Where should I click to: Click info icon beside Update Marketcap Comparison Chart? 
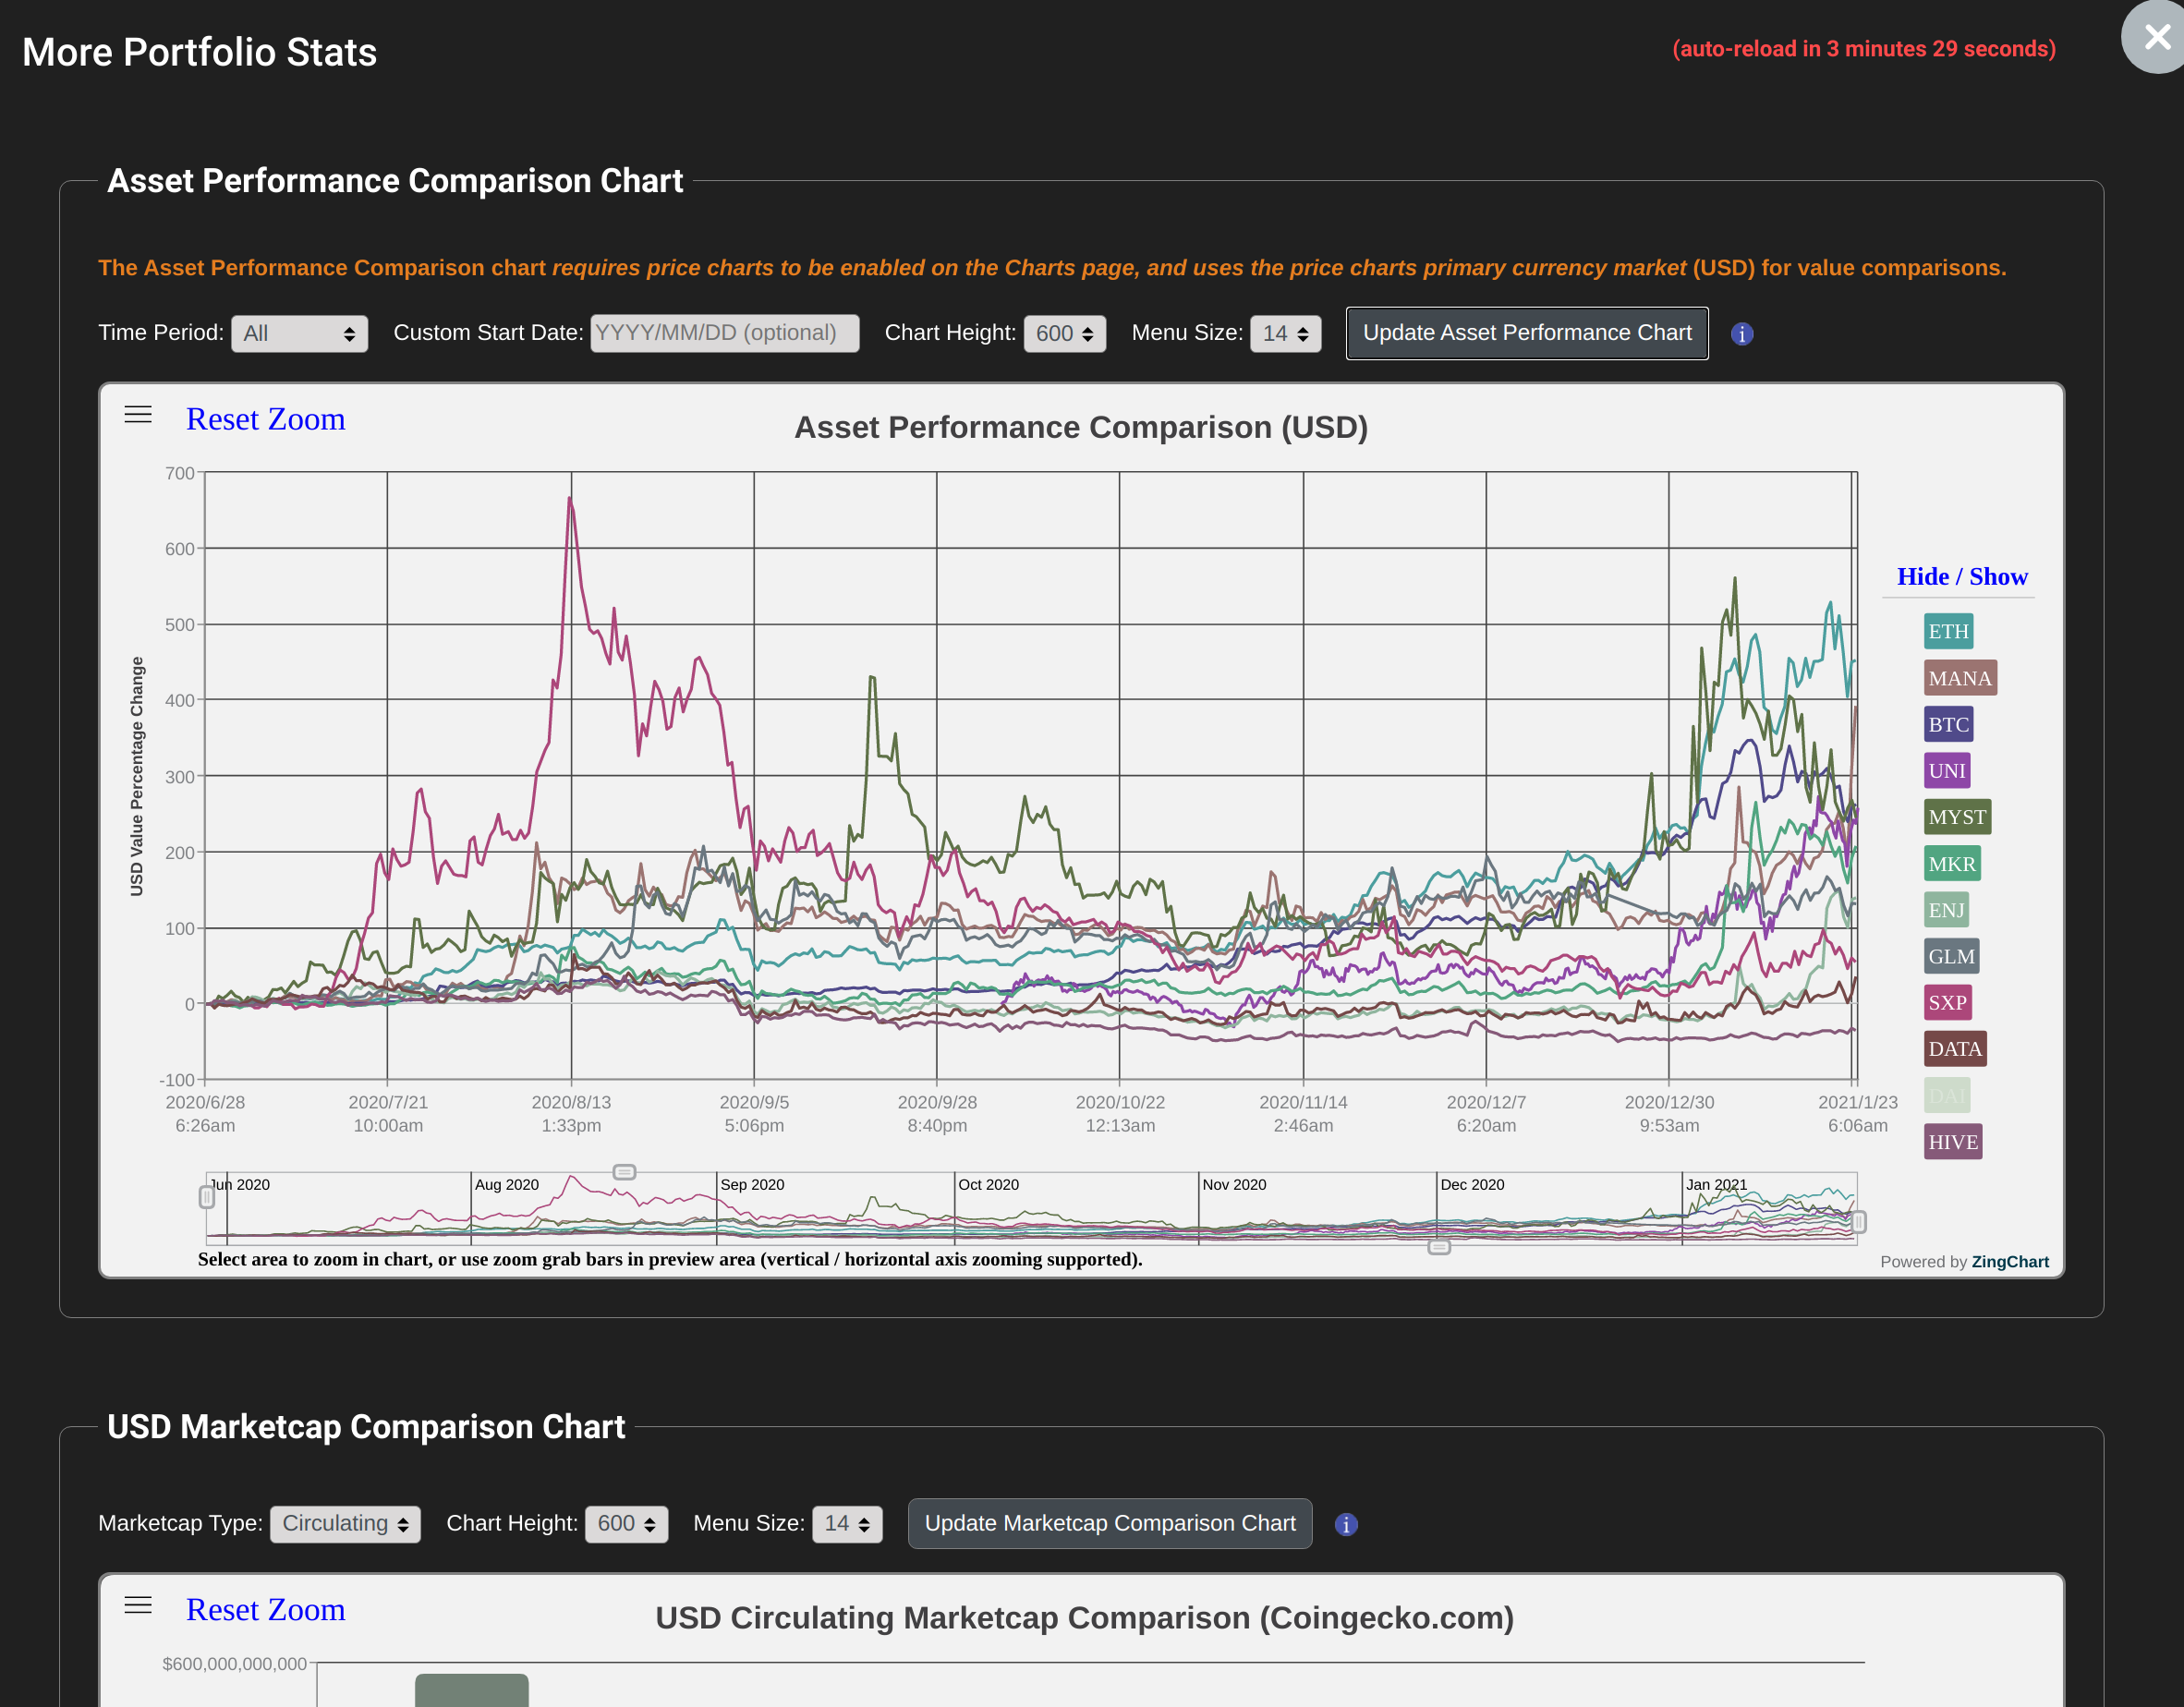(x=1346, y=1524)
